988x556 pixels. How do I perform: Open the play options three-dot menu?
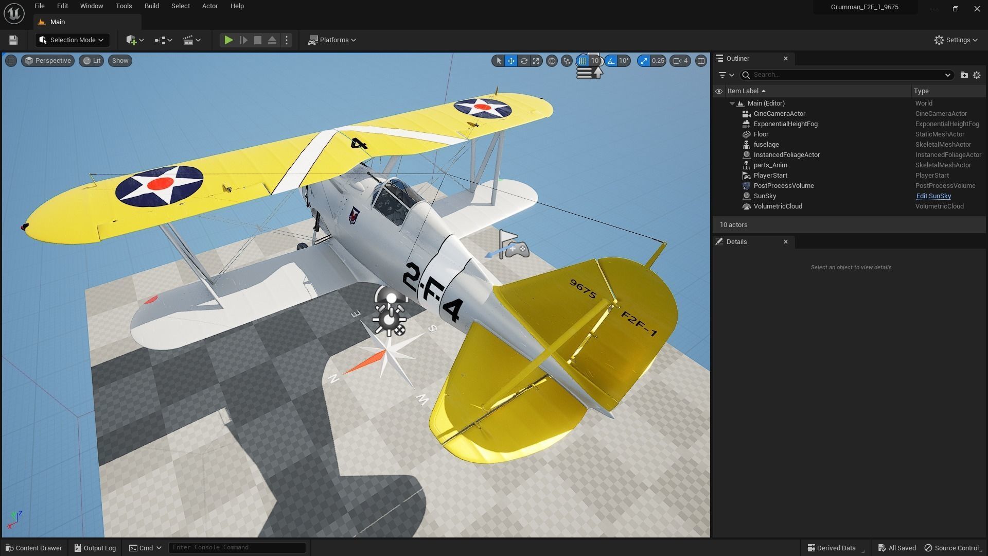pos(287,40)
